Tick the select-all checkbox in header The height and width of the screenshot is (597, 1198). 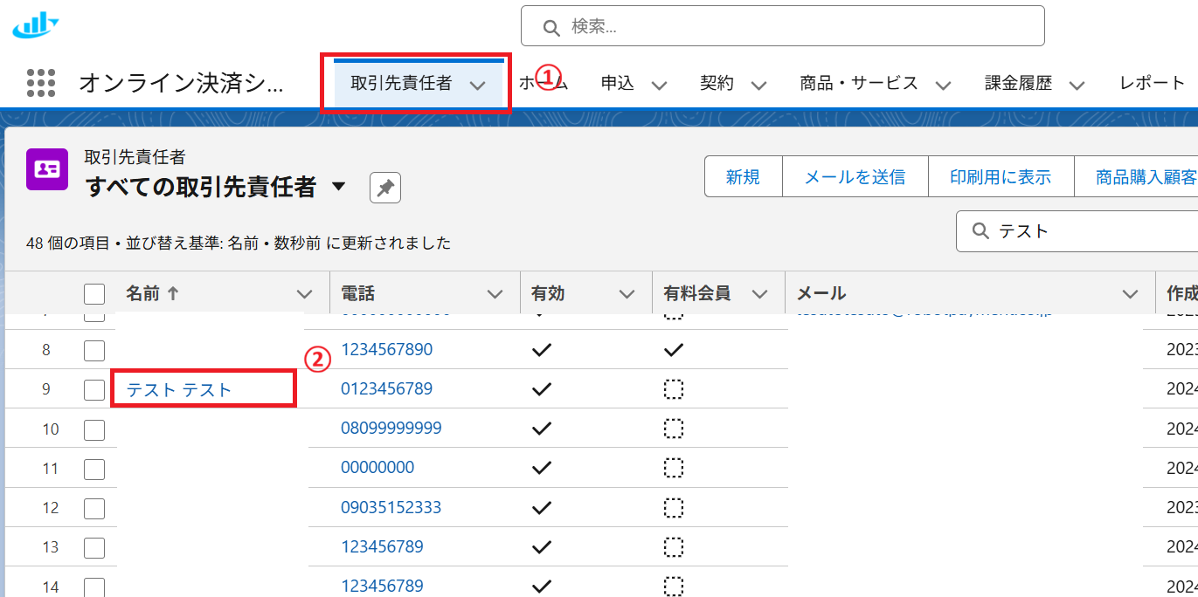point(94,294)
